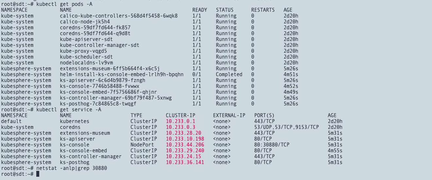Click the netstat -anlp grep 30880 command

tap(72, 168)
